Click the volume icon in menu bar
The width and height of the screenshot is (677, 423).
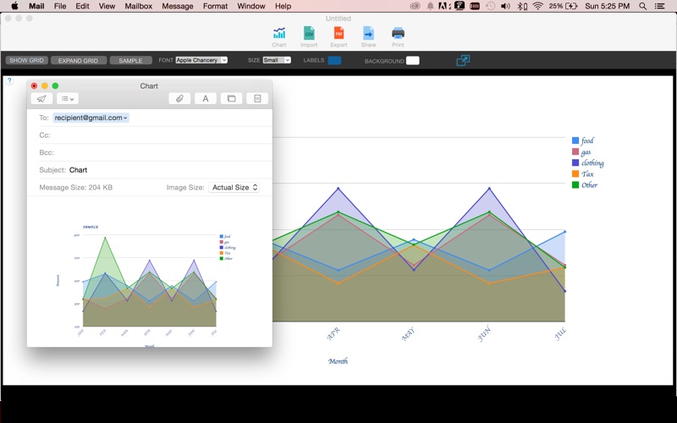(505, 6)
